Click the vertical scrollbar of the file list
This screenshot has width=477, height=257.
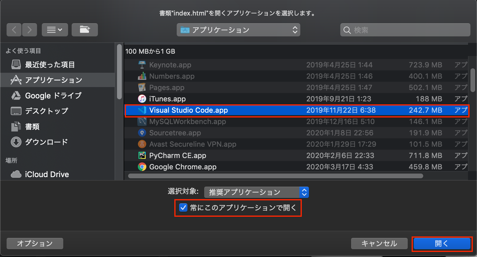coord(473,80)
